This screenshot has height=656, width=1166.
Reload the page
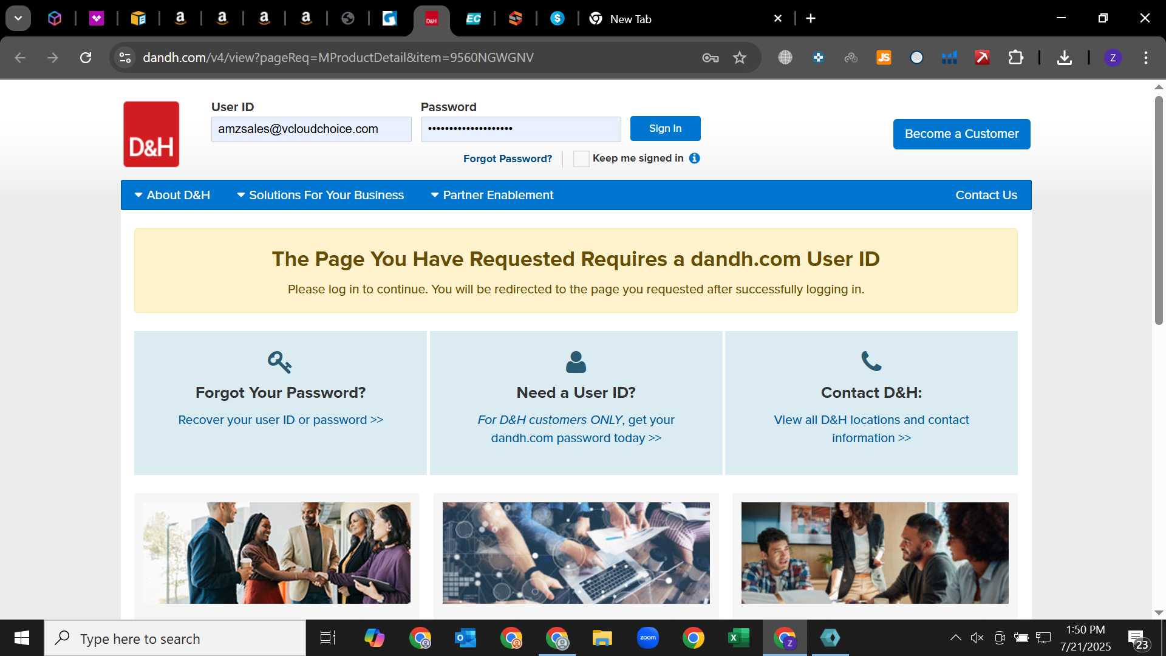coord(86,58)
